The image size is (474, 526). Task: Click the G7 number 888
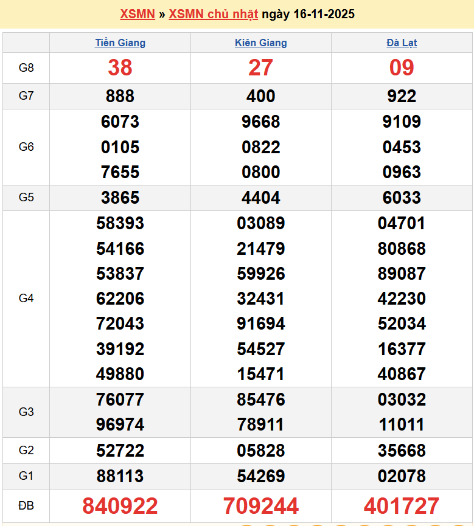(x=120, y=96)
